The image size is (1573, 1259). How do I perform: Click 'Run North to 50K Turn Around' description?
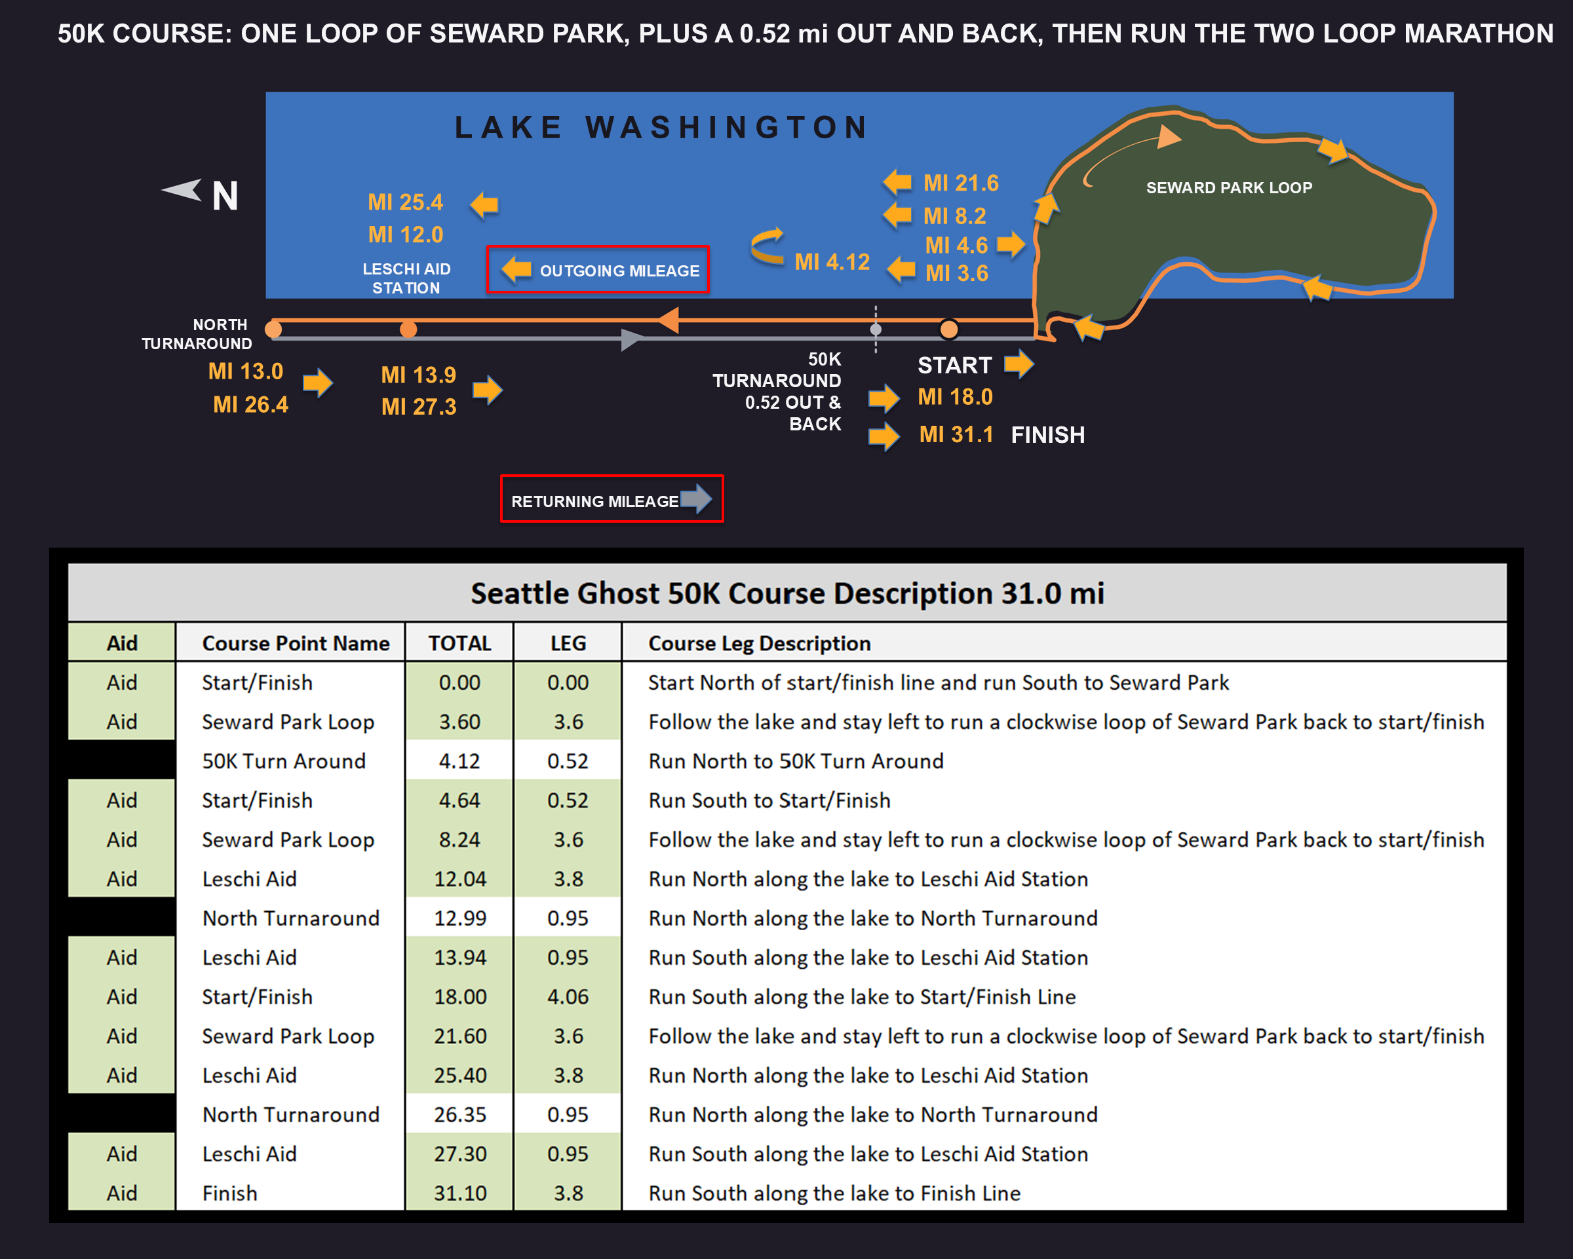coord(796,761)
